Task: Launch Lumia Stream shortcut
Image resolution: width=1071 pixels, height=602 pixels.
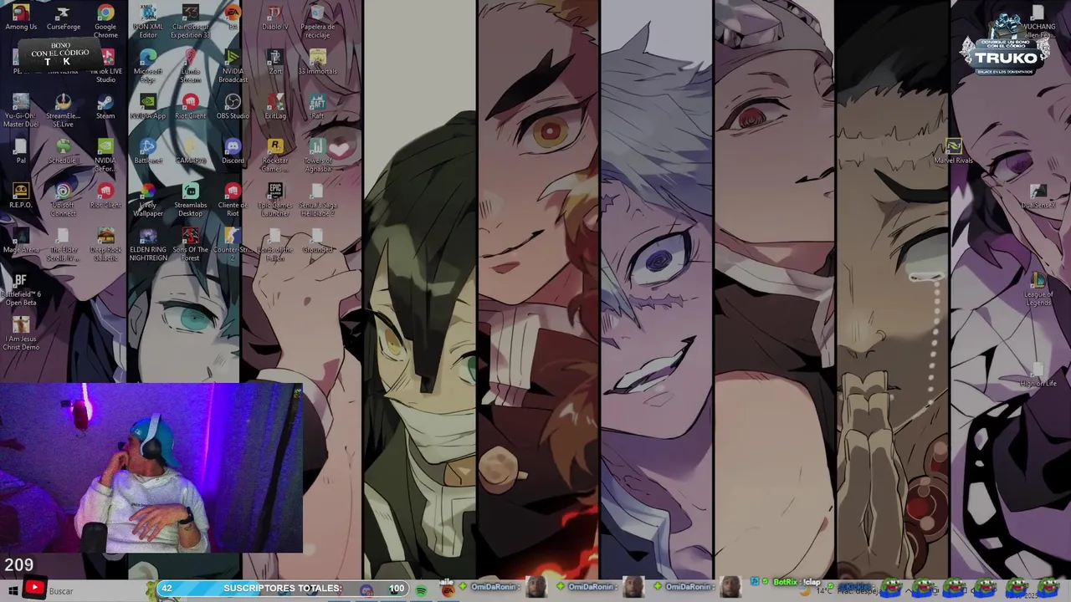Action: click(x=191, y=66)
